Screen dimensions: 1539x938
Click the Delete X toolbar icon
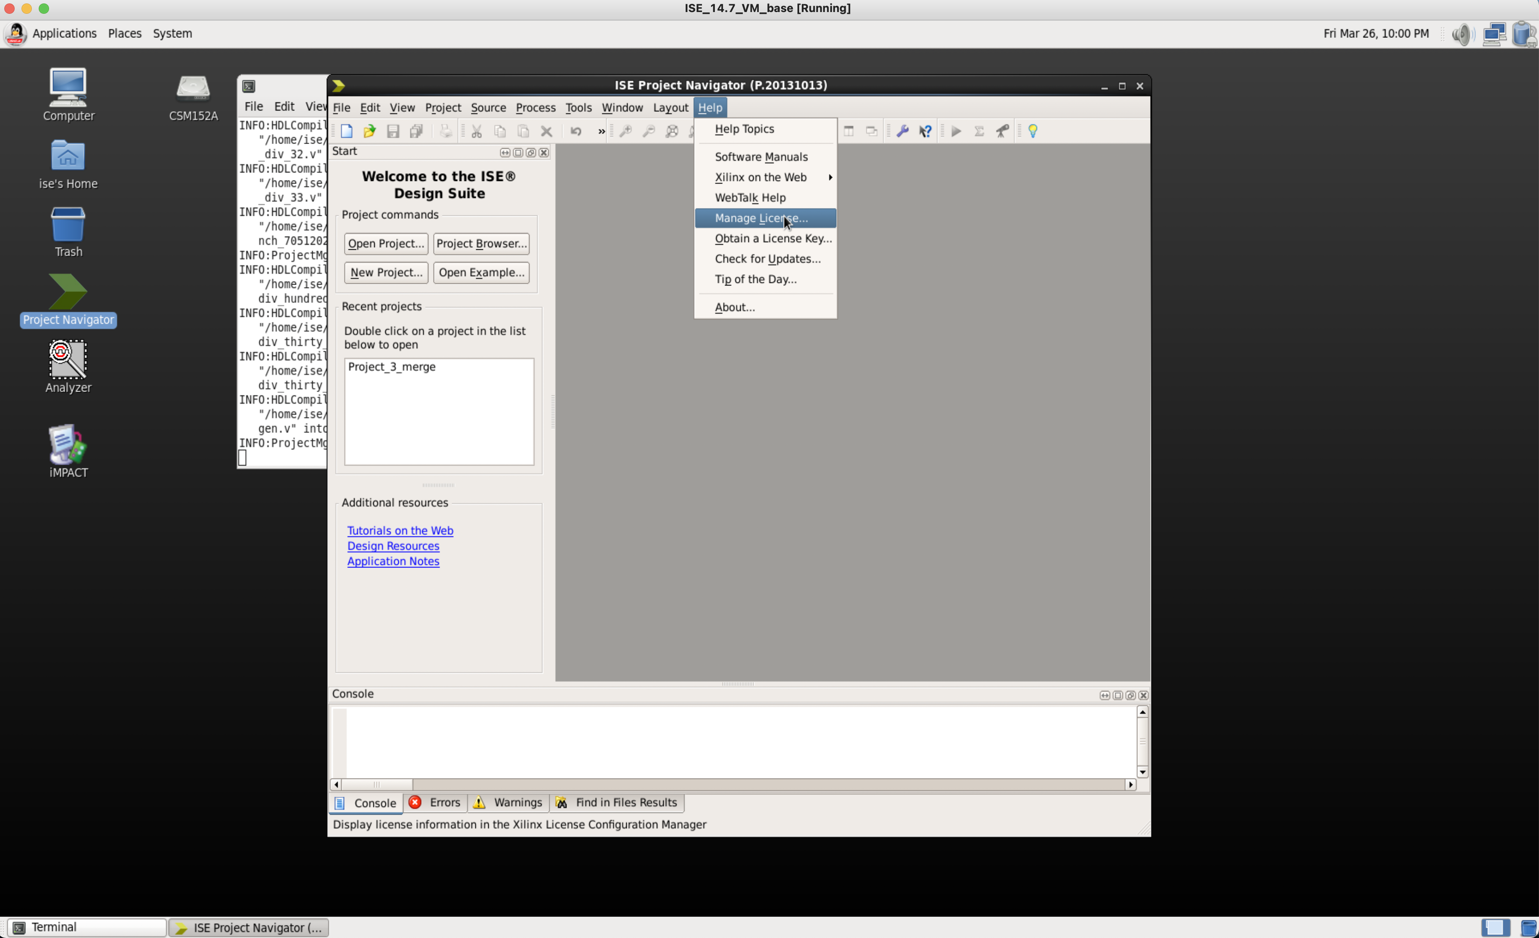547,131
